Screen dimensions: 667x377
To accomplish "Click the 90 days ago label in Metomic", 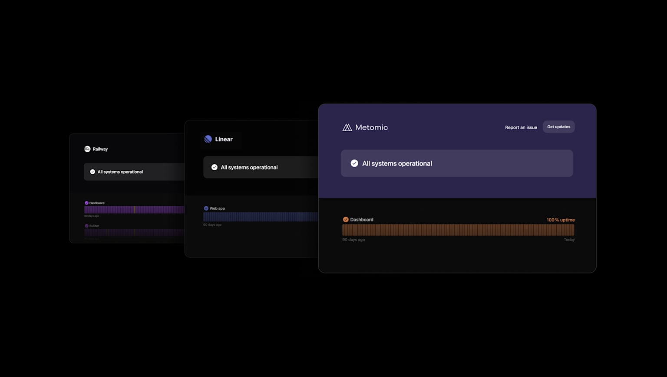I will [353, 240].
